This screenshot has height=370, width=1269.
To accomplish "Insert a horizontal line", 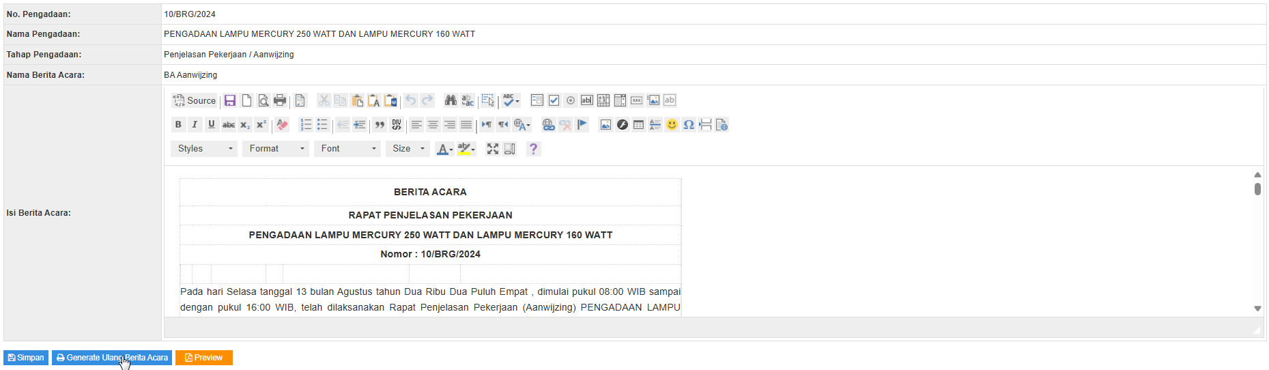I will point(655,124).
